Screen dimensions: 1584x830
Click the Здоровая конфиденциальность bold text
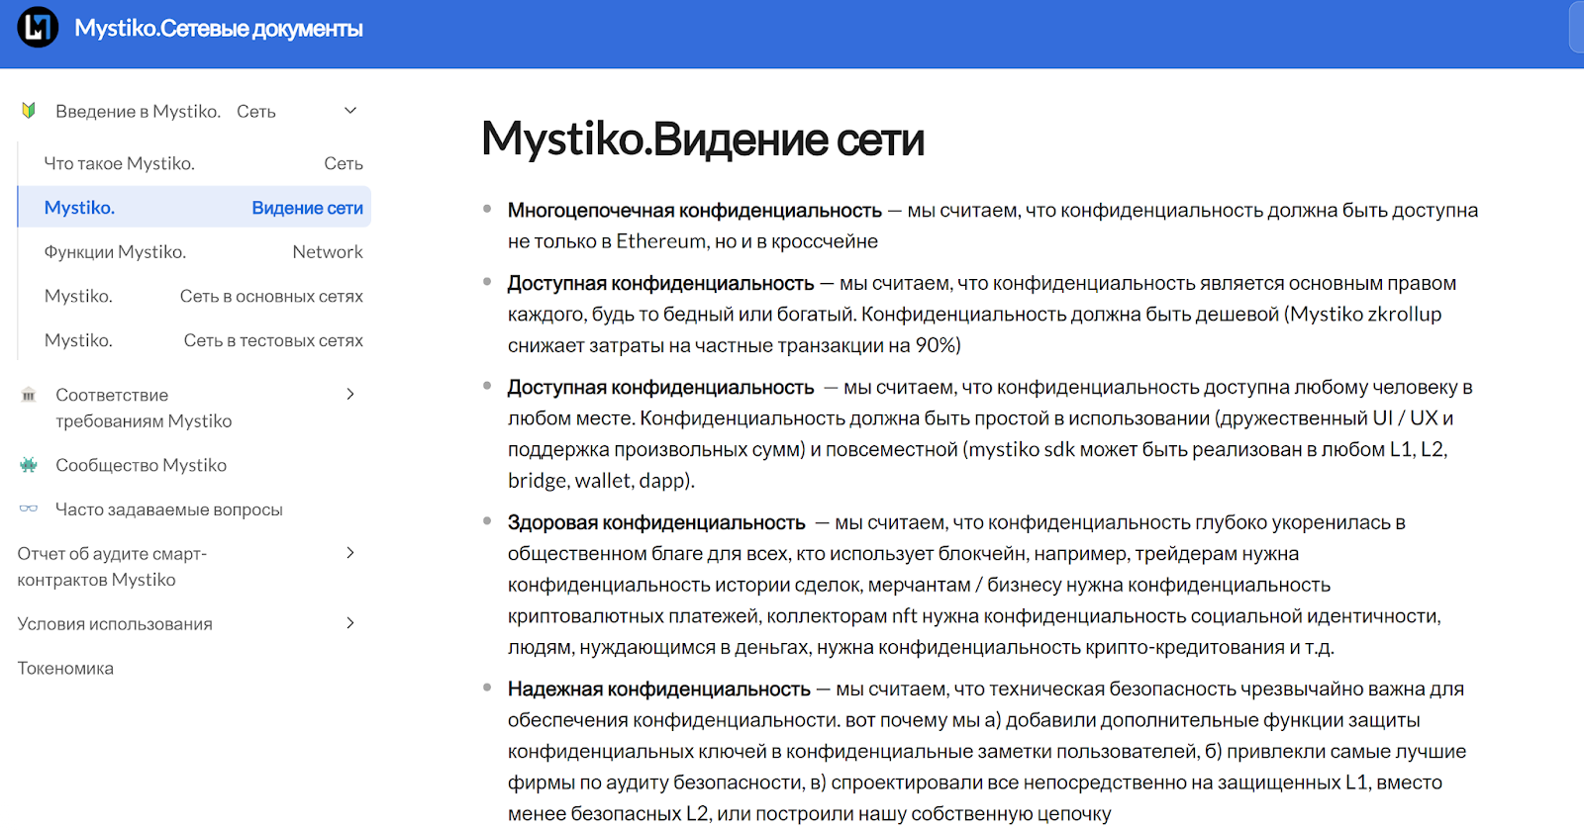click(656, 522)
